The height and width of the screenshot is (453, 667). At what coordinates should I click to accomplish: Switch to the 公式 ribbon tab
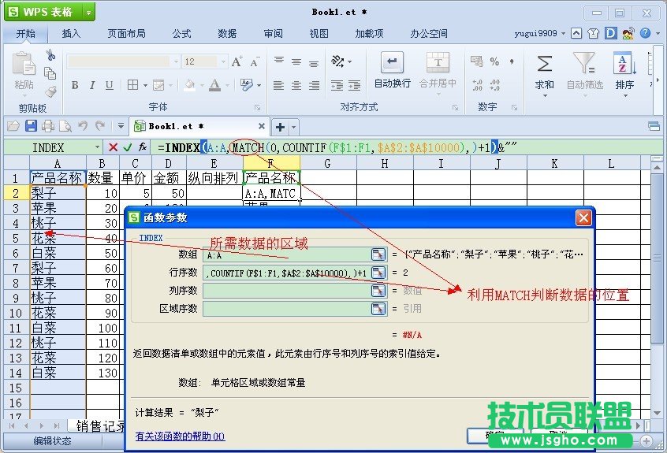click(x=181, y=34)
